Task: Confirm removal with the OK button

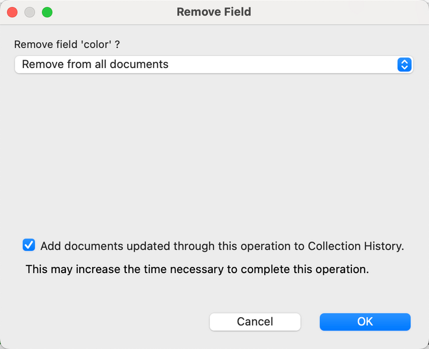Action: pos(365,322)
